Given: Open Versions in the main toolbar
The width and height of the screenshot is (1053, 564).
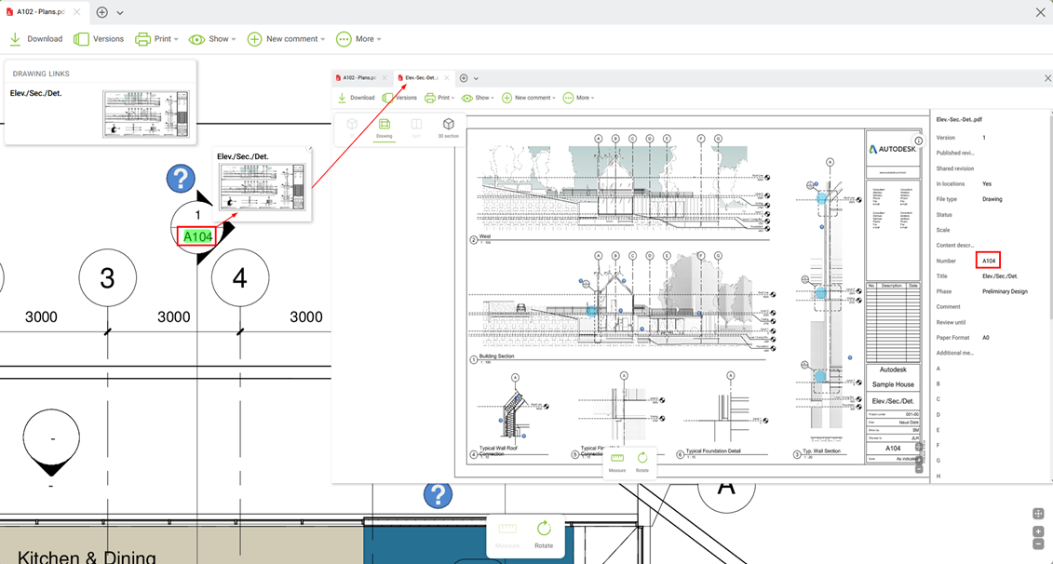Looking at the screenshot, I should click(99, 39).
